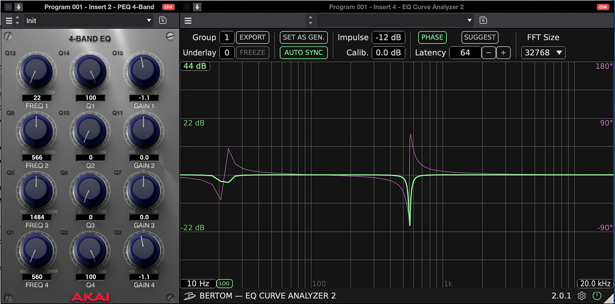
Task: Click FREQ 2 value 566
Action: (37, 157)
